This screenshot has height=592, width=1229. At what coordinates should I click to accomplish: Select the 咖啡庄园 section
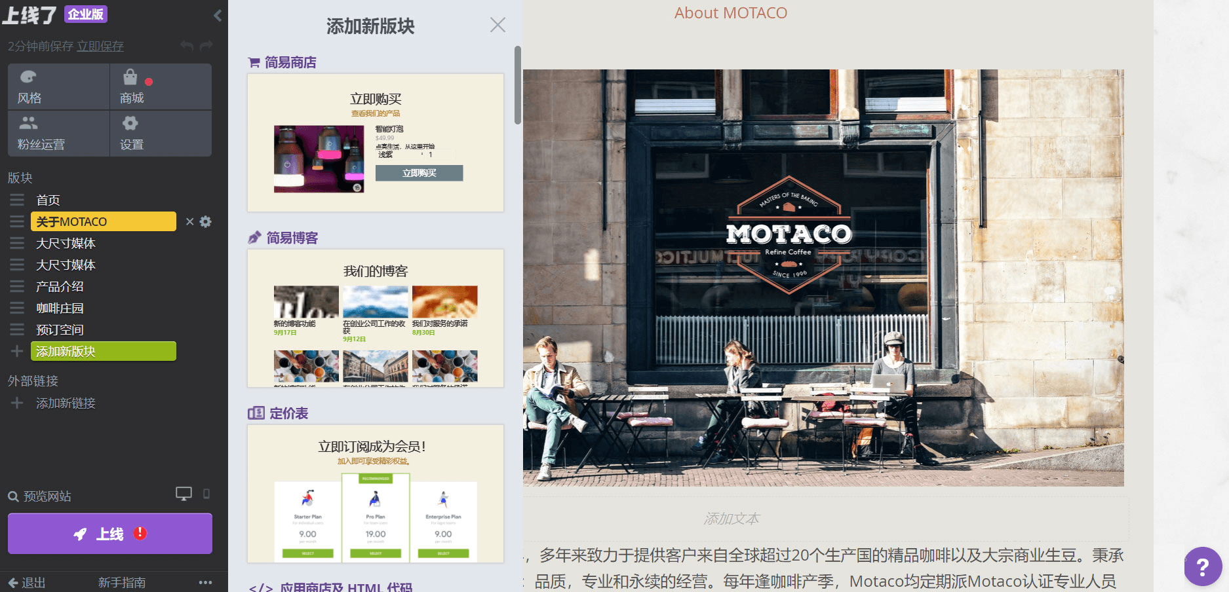pyautogui.click(x=60, y=308)
